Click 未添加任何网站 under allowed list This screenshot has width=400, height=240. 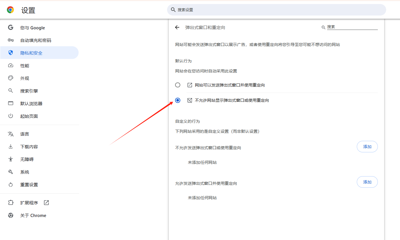pyautogui.click(x=202, y=198)
